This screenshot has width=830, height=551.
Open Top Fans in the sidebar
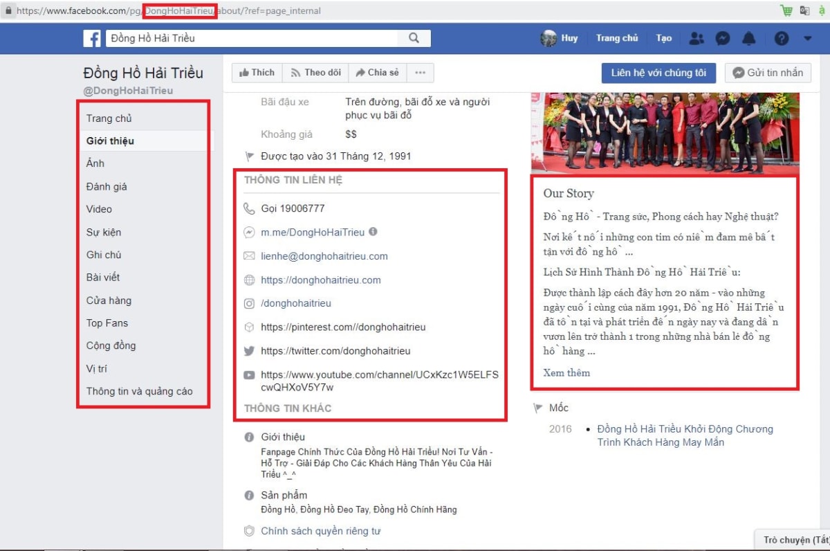pos(107,323)
